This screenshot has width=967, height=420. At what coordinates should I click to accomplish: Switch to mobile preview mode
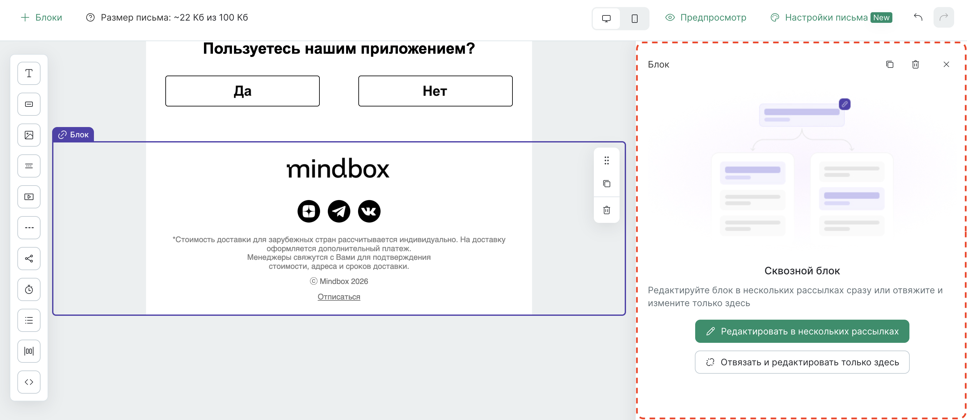pos(634,18)
